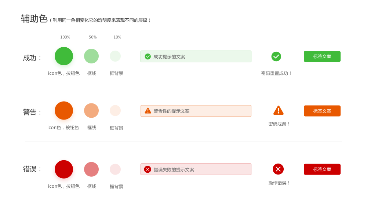Click large red X icon above 操作错误
367x220 pixels.
(278, 169)
